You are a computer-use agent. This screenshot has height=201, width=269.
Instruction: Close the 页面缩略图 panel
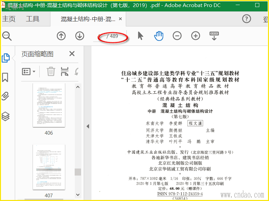72,54
